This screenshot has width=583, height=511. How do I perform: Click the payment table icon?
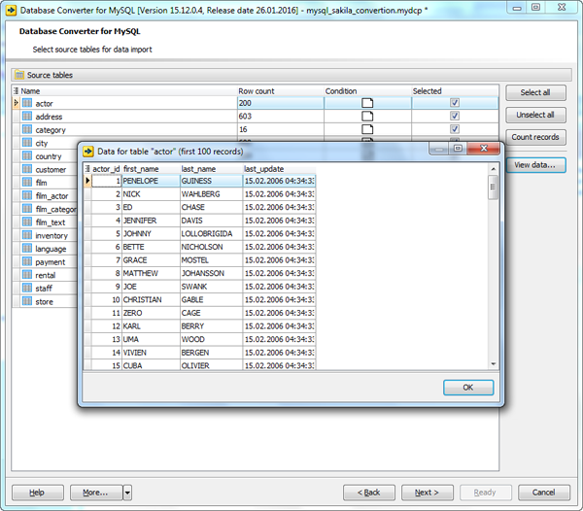(x=27, y=261)
